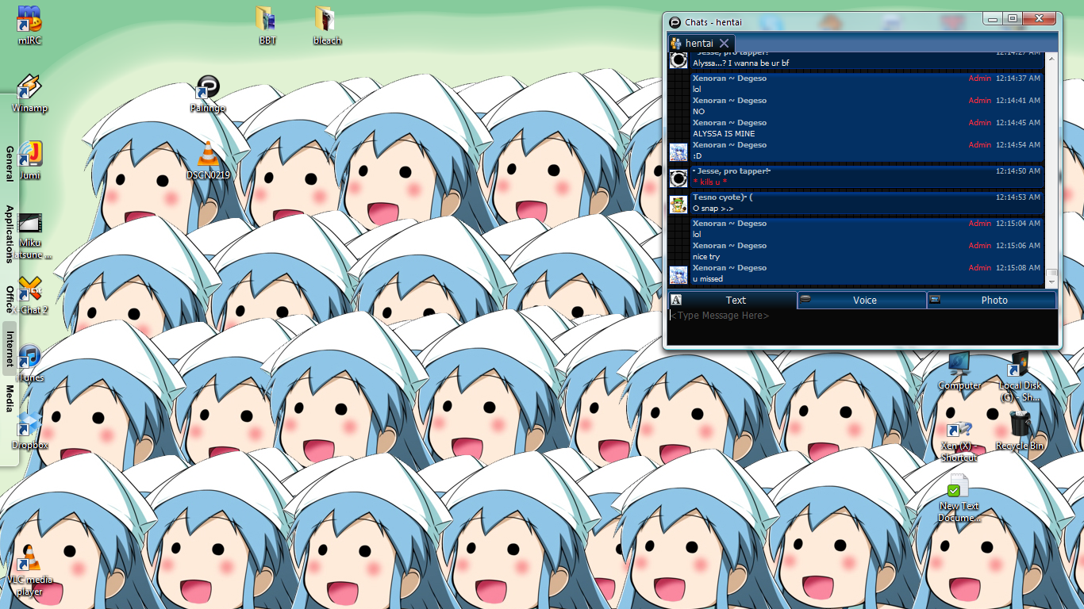Click the Type Message Here field
This screenshot has width=1084, height=609.
click(x=861, y=325)
